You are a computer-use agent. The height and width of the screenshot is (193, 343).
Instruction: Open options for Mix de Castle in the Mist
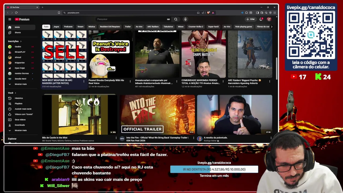[x=116, y=138]
